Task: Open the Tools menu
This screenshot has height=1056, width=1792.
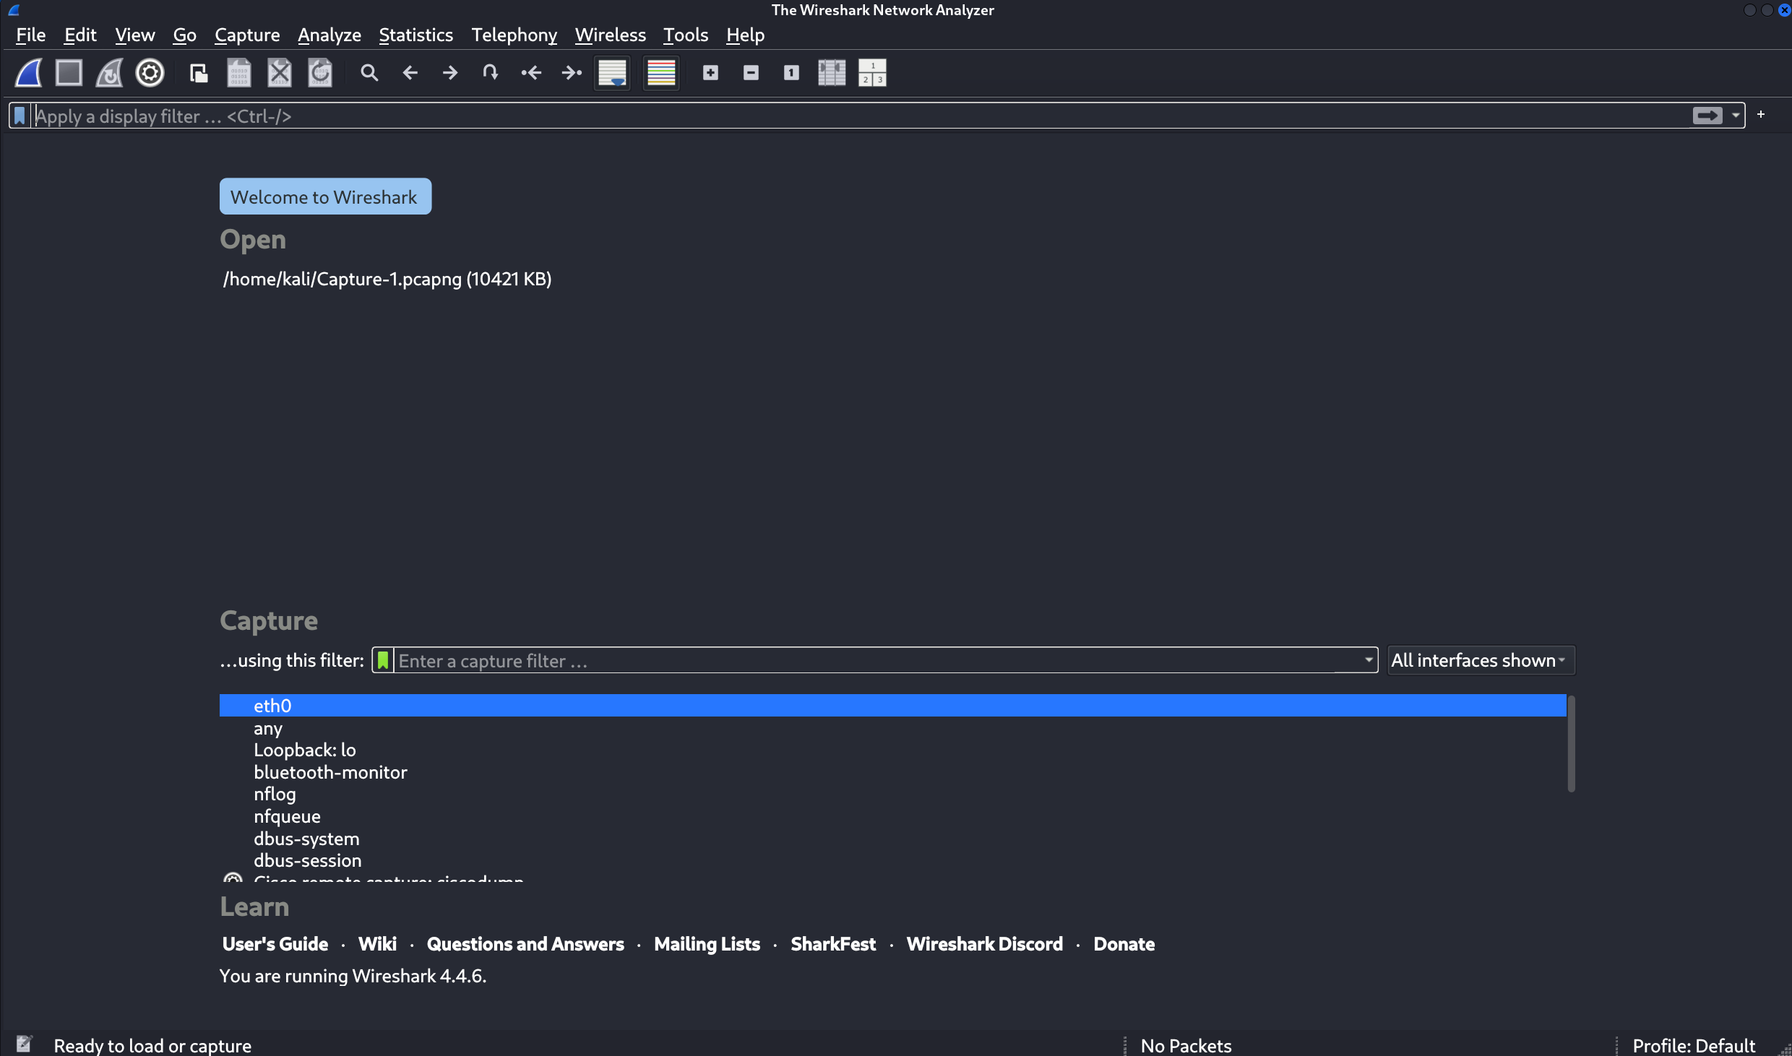Action: click(686, 35)
